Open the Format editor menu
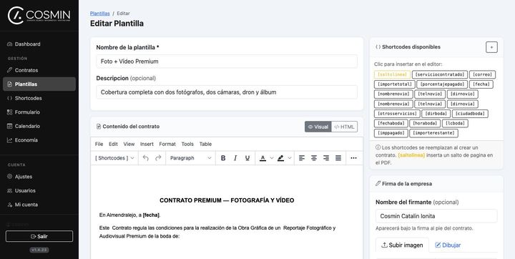Screen dimensions: 515x259 167,144
